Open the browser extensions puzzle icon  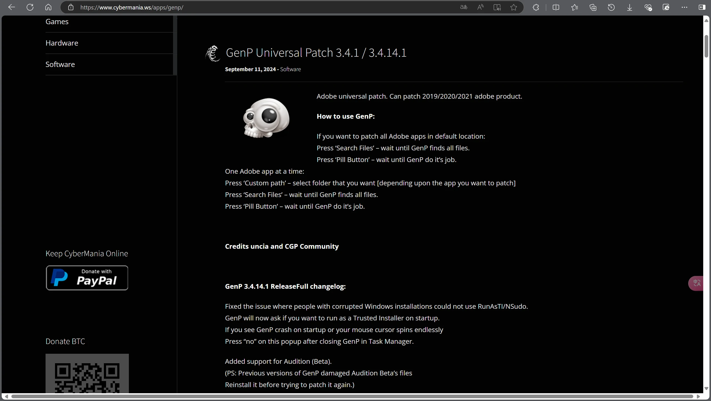click(536, 7)
